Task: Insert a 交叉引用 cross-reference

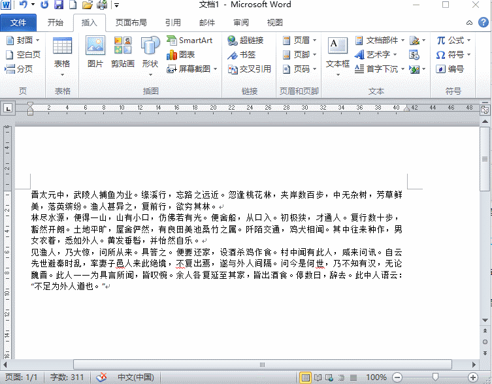Action: 250,69
